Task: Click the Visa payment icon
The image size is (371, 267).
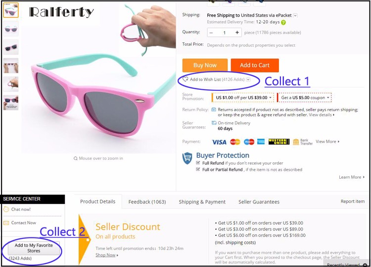Action: point(219,142)
